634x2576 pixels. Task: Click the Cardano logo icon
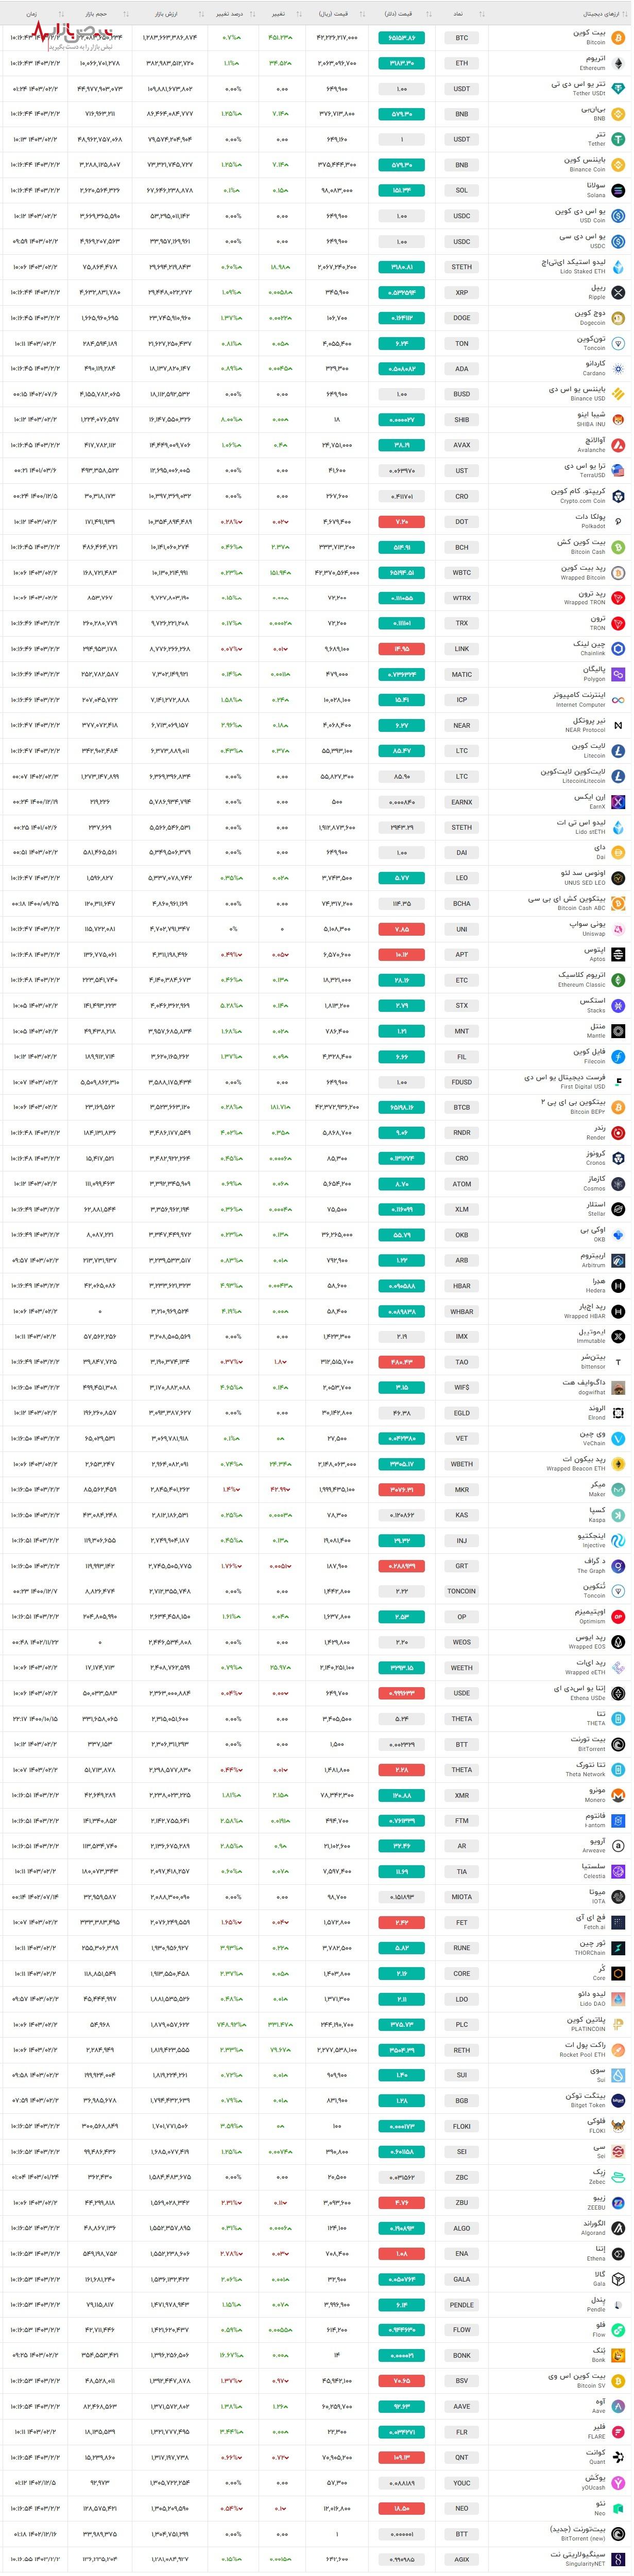coord(618,369)
